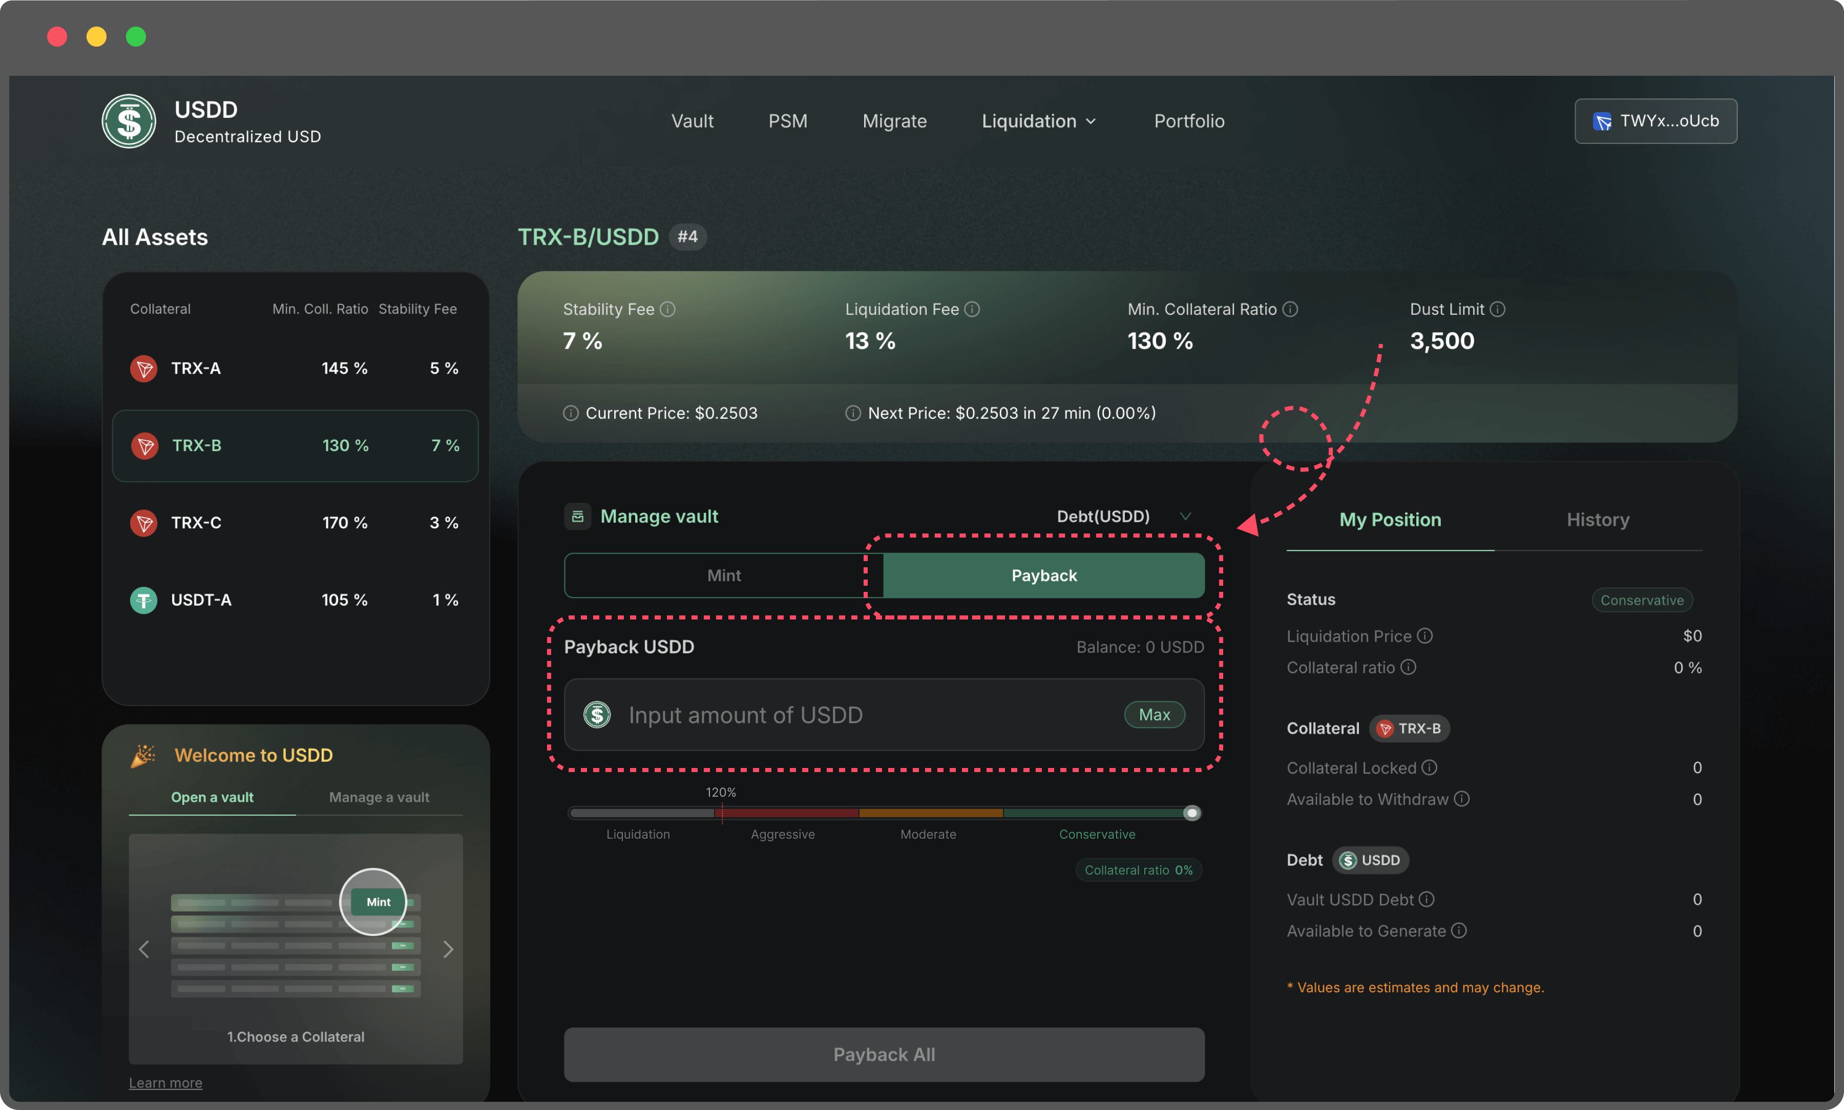Switch to the Mint toggle option
The image size is (1844, 1110).
coord(723,575)
